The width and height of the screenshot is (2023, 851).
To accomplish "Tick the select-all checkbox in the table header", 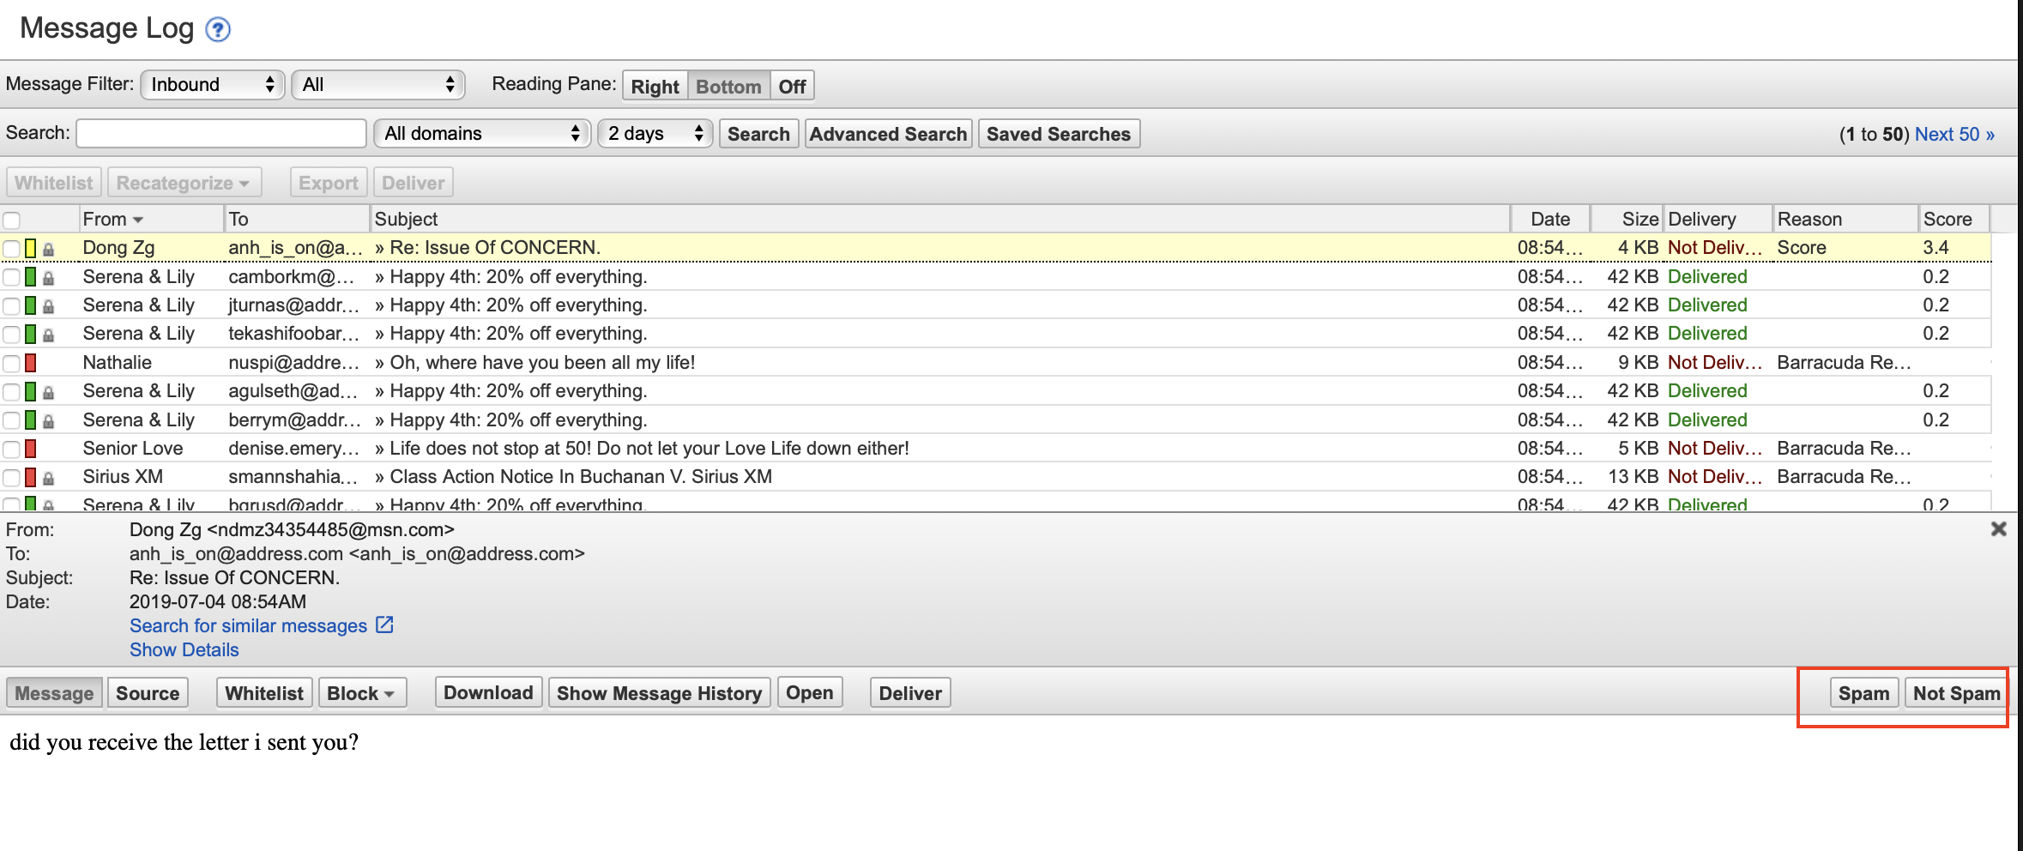I will point(12,220).
